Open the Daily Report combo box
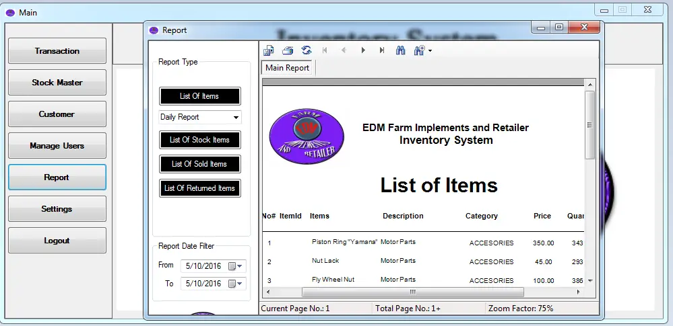Screen dimensions: 673x326 coord(200,117)
